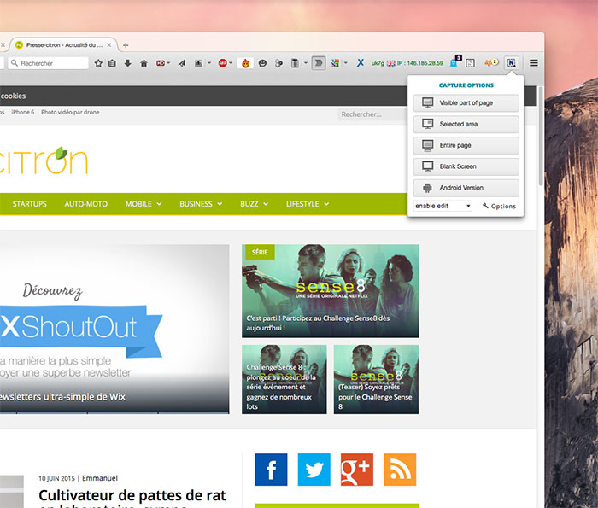Open '(Teaser) Soyez prêts' Sense8 thumbnail
598x508 pixels.
coord(376,379)
